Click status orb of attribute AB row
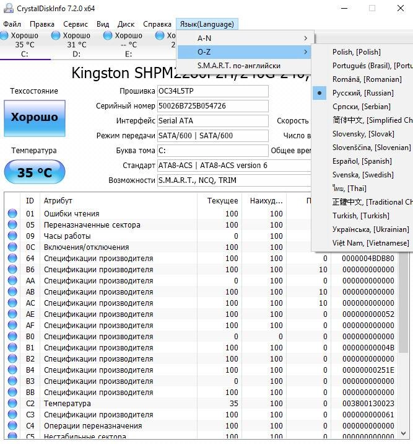413x444 pixels. coord(12,291)
